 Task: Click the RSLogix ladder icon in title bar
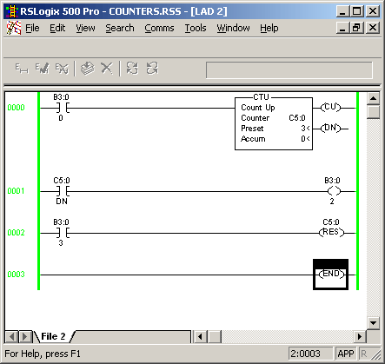point(12,11)
